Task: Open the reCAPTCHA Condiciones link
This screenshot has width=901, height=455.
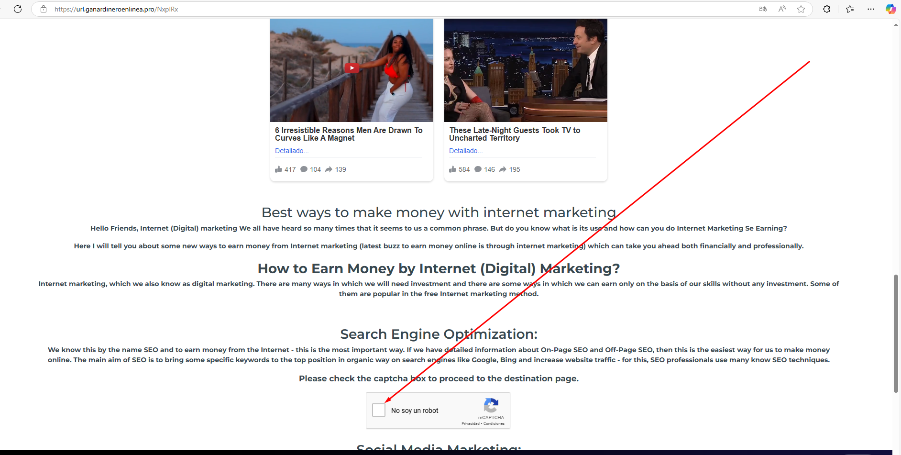Action: (x=494, y=423)
